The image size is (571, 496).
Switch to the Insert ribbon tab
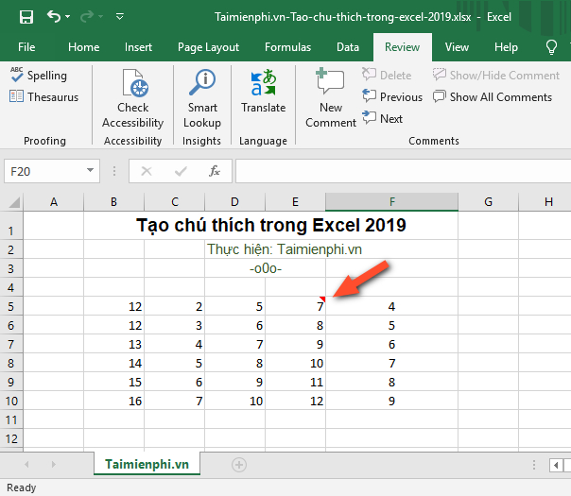click(138, 47)
